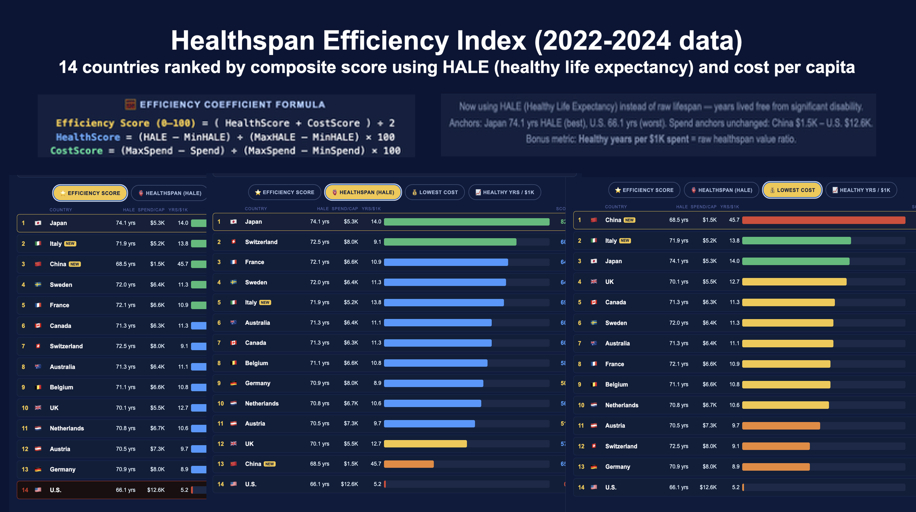The image size is (916, 512).
Task: Open Healthspan (HALE) tab beside the highlighted Efficiency Score tab
Action: (x=170, y=193)
